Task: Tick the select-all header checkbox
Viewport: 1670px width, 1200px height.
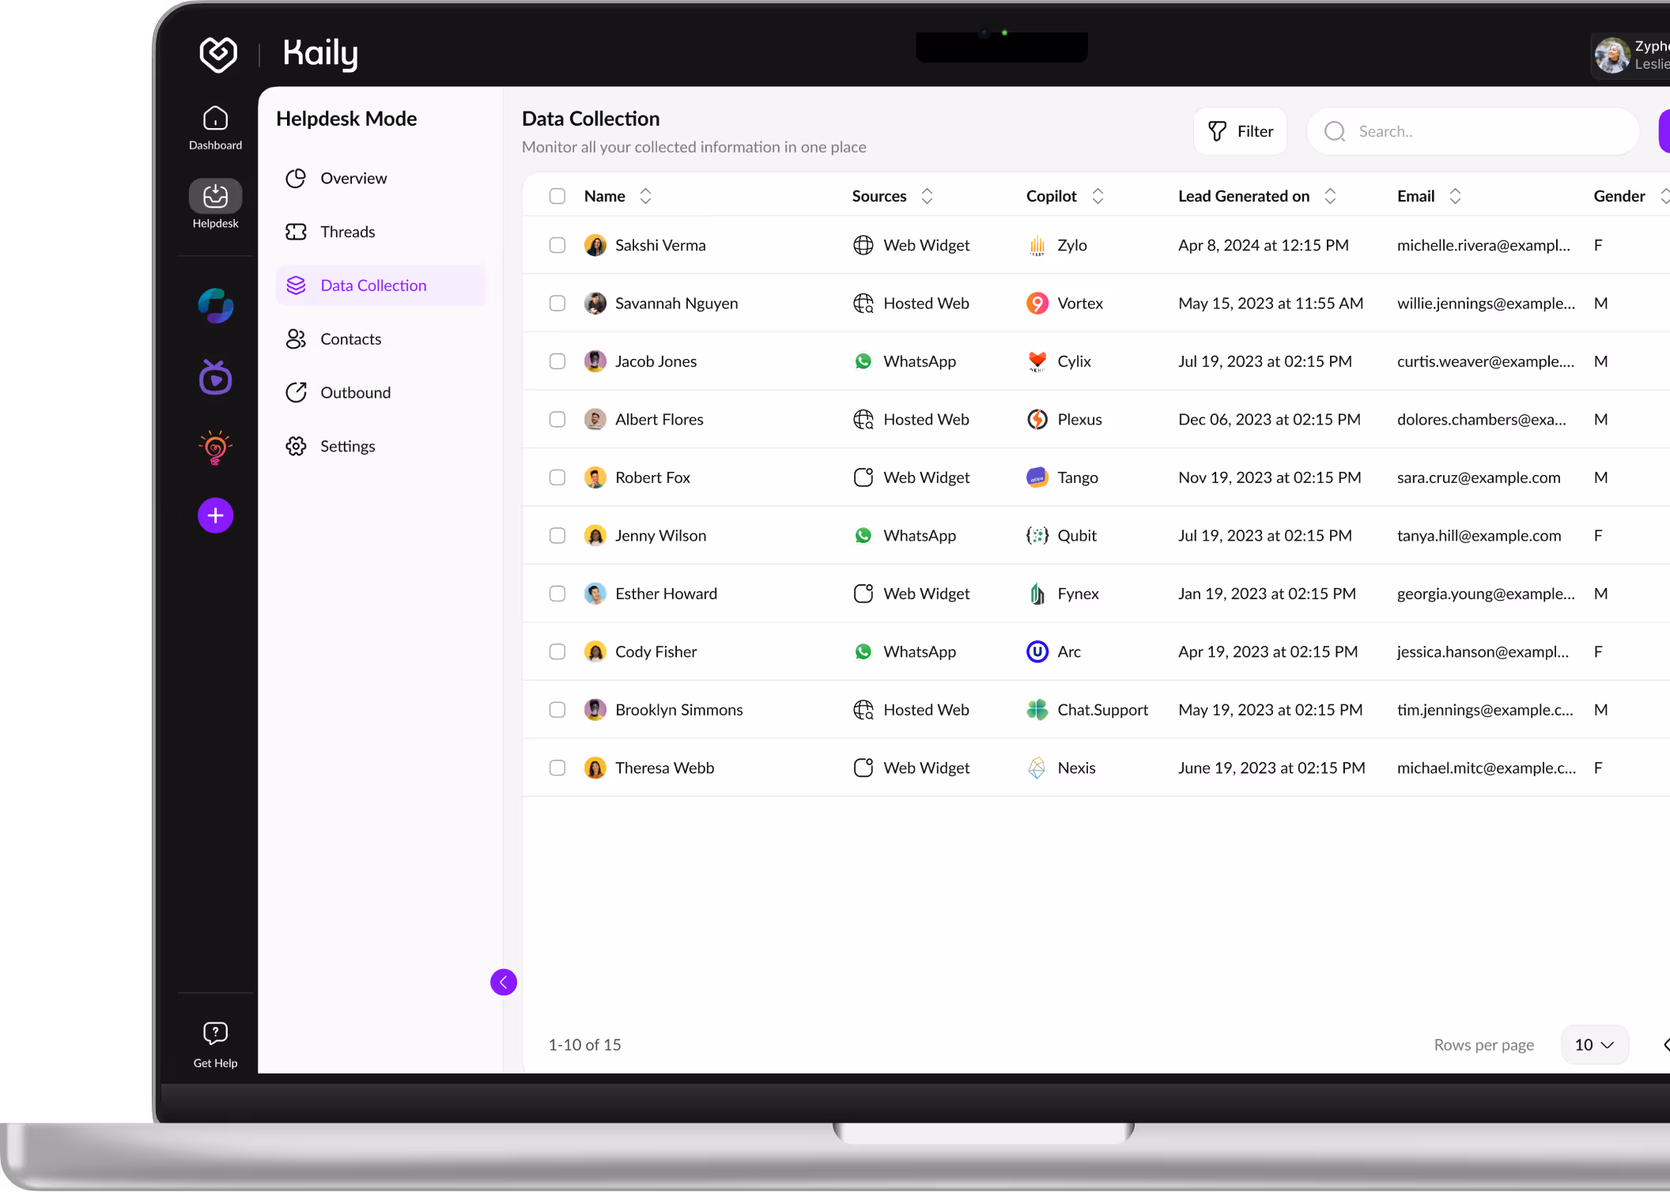Action: coord(557,196)
